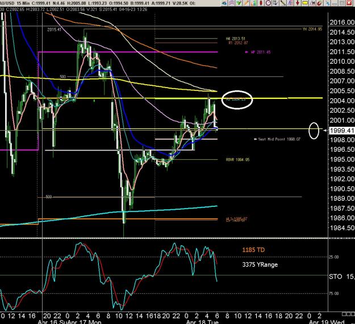The image size is (355, 324).
Task: Click the 2004.00 price axis value
Action: pyautogui.click(x=342, y=101)
